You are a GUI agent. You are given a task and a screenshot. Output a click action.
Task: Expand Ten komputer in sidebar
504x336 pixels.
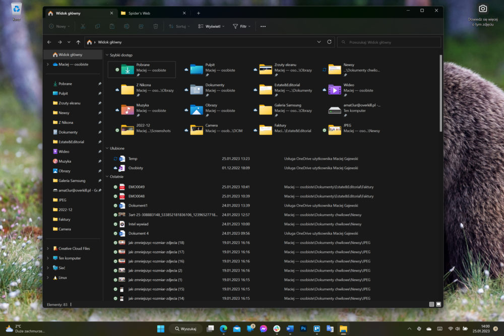click(x=48, y=258)
